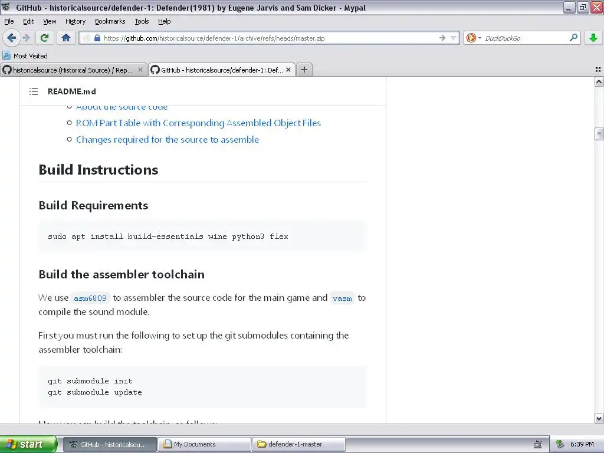Open the History menu

click(x=75, y=21)
